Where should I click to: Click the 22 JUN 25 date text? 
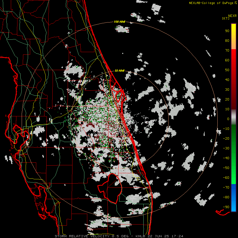(158, 236)
